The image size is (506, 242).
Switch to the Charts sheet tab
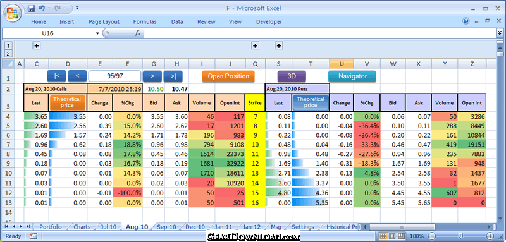point(82,227)
